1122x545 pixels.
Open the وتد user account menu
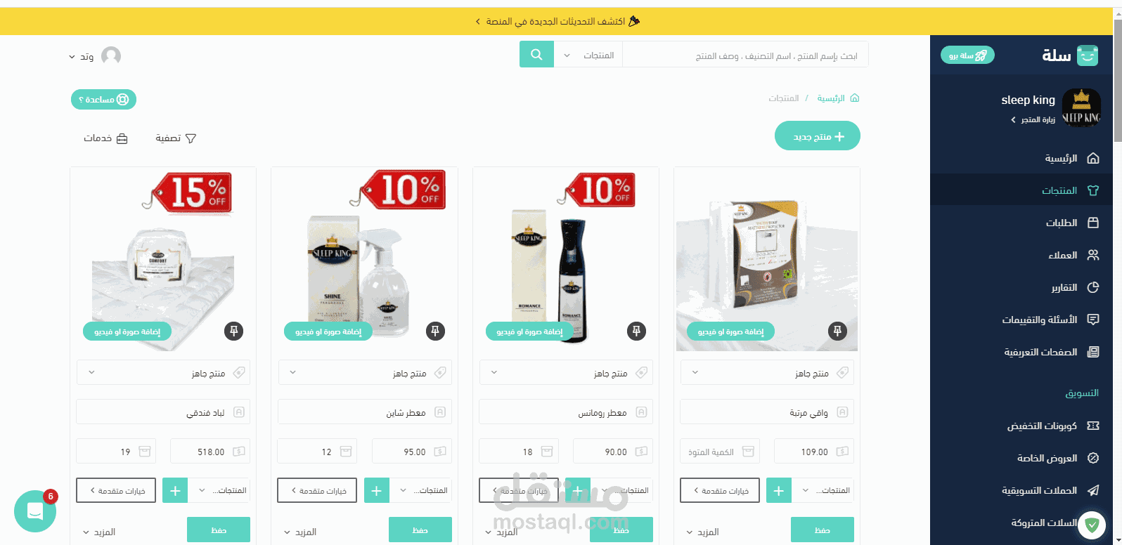pos(94,56)
